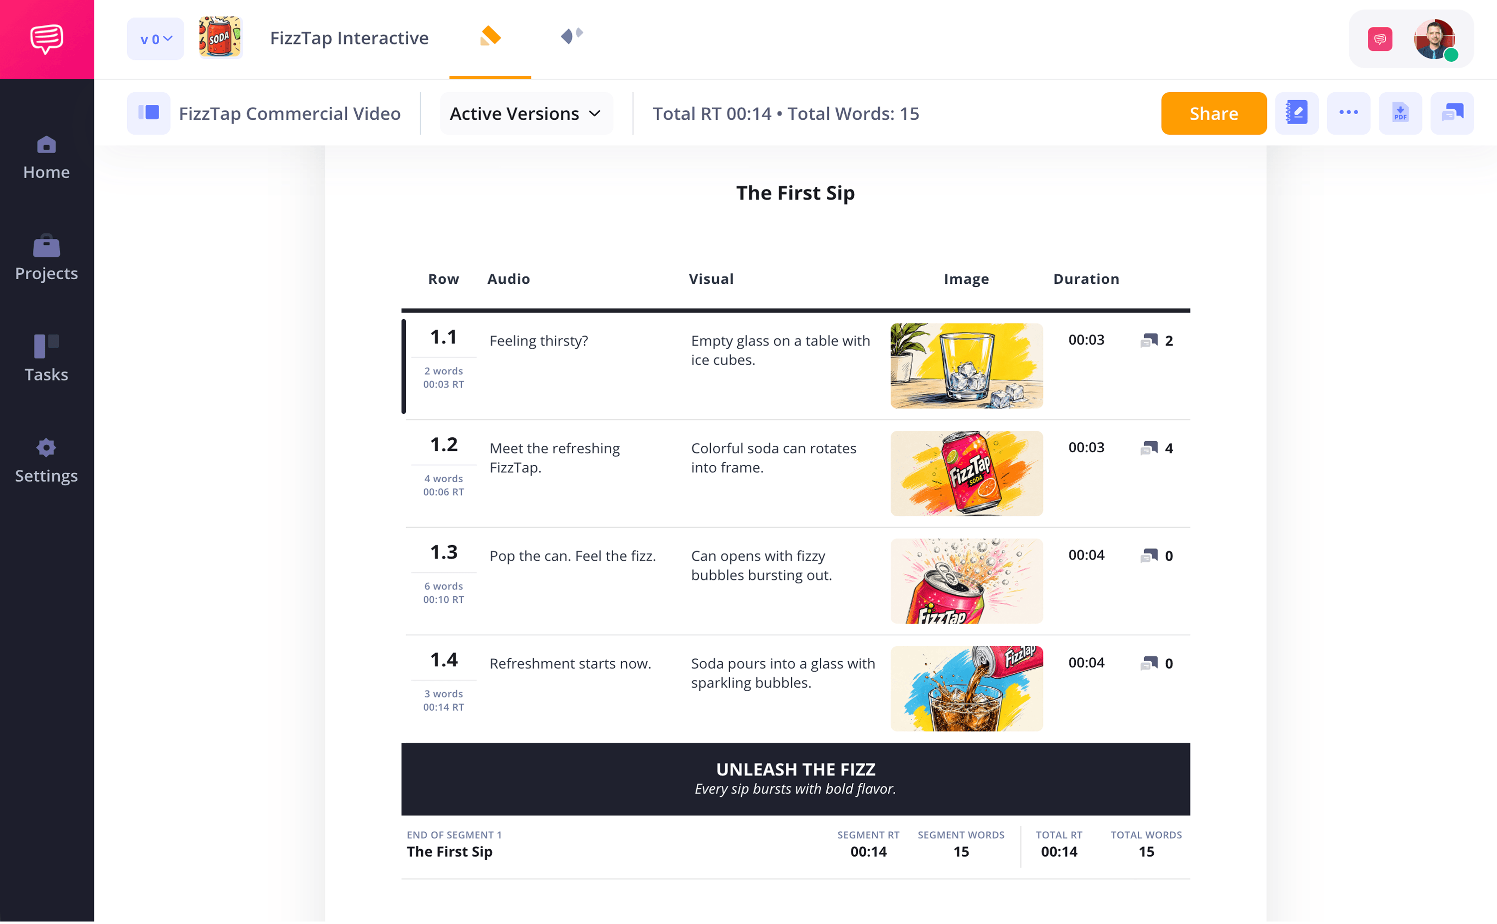
Task: Click the FizzTap Commercial Video title
Action: point(290,114)
